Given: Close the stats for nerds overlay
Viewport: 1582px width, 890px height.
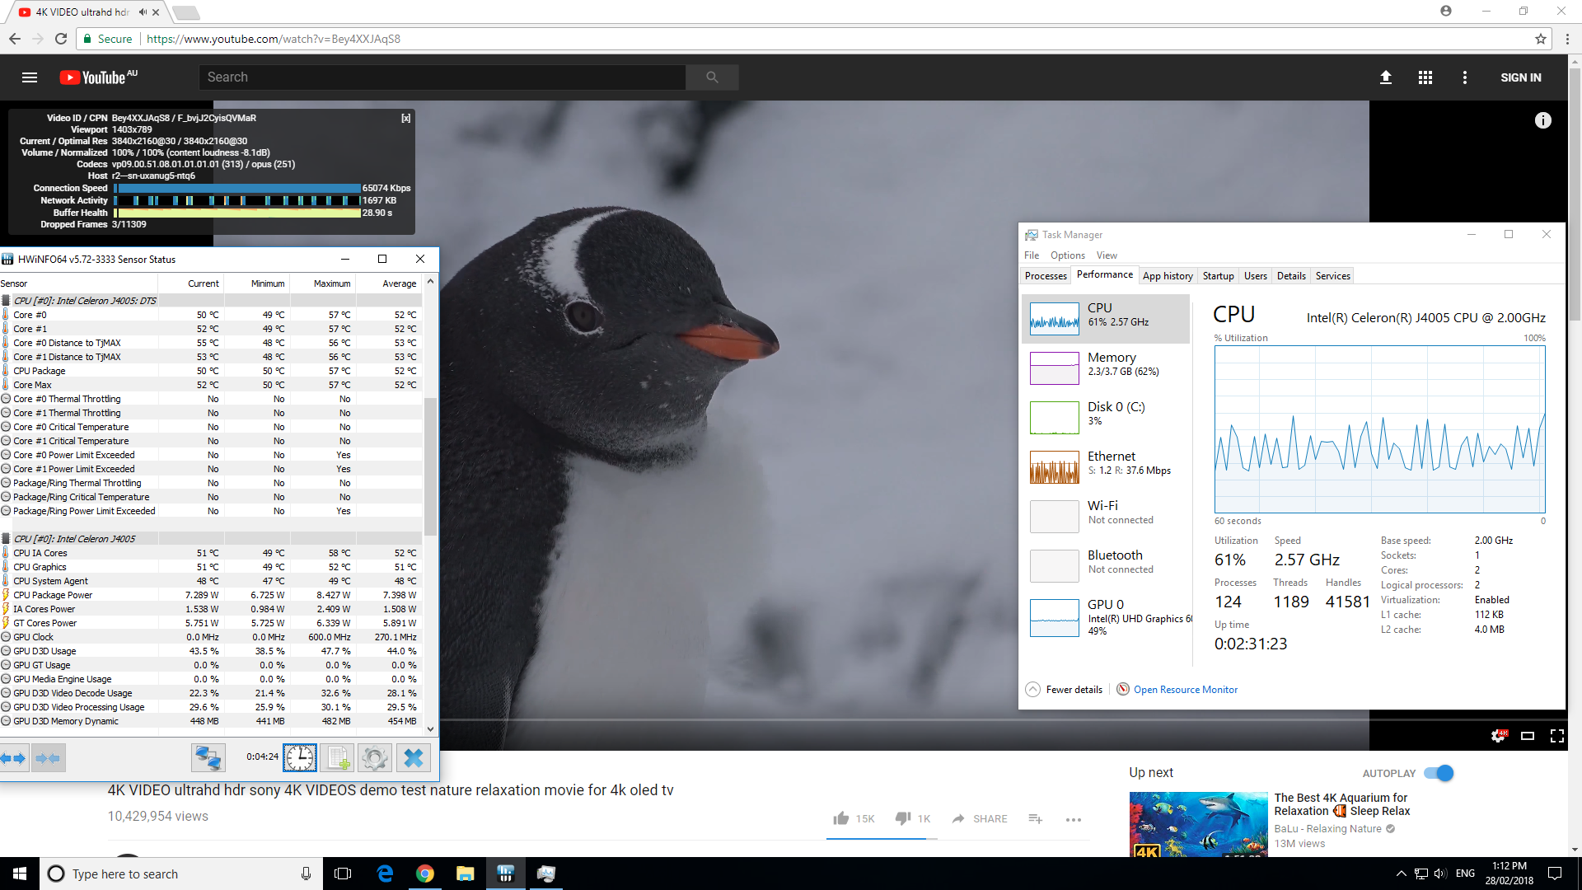Looking at the screenshot, I should pyautogui.click(x=406, y=118).
